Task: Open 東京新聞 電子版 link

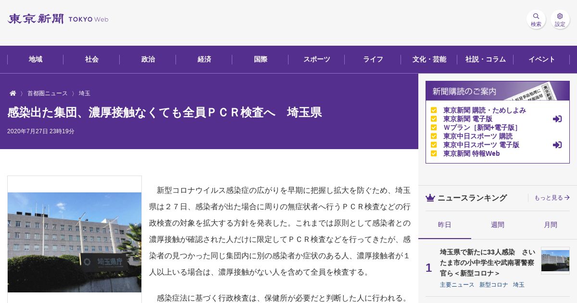Action: click(468, 119)
